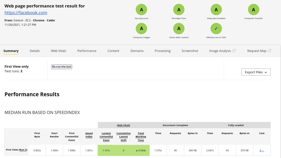Viewport: 281px width, 158px height.
Task: Click the Cache static content grade badge
Action: tap(179, 29)
